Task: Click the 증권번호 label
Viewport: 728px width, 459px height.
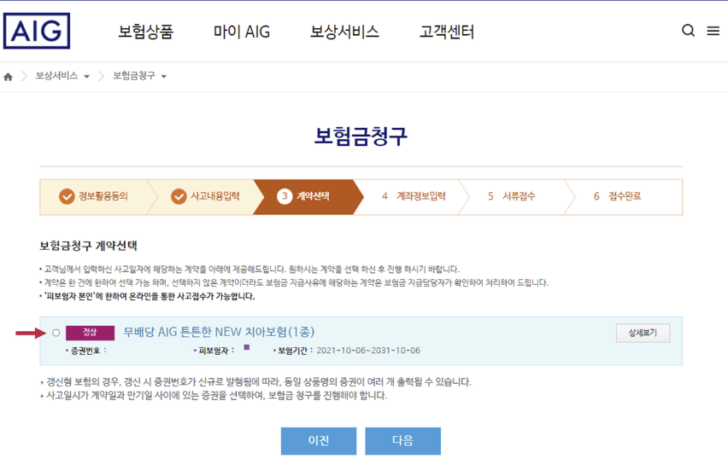Action: click(x=85, y=351)
